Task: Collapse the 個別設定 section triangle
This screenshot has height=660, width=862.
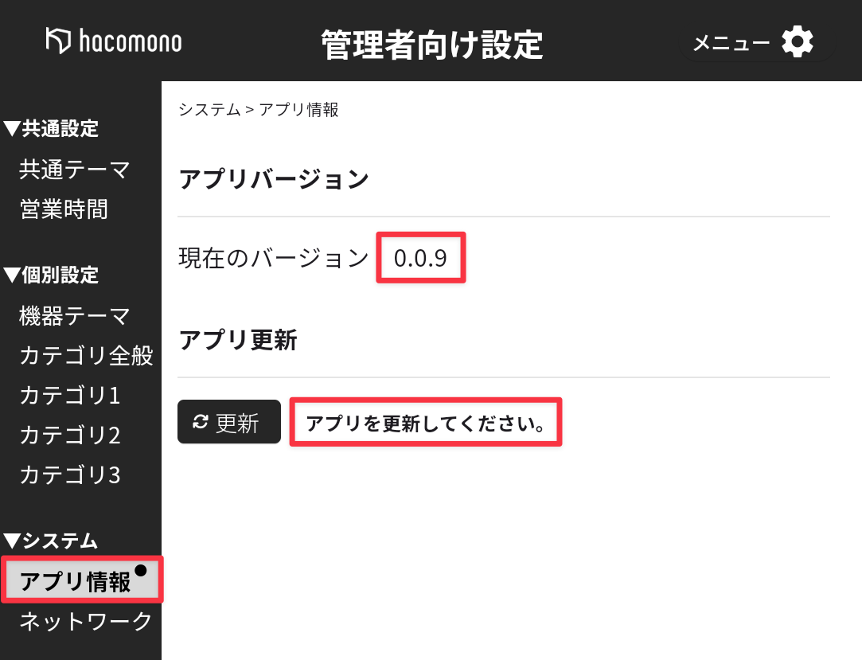Action: tap(11, 275)
